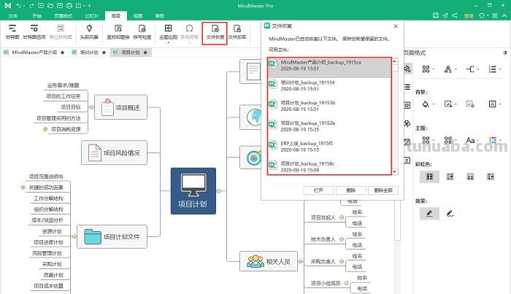Click the paper plane publish icon

[x=445, y=15]
